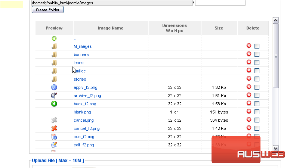Screen dimensions: 290x168
Task: Delete the banners folder with red icon
Action: point(249,54)
